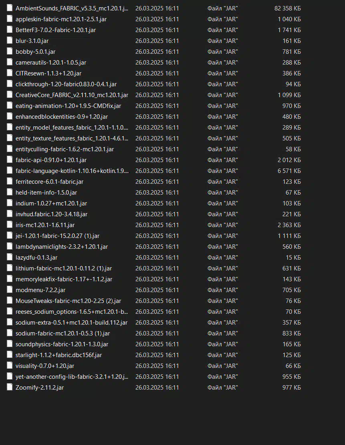Click the 1 111 КБ size of jei

pos(289,236)
